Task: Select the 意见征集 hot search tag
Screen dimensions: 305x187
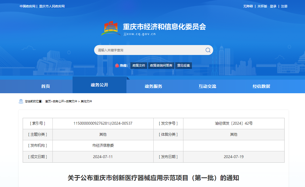Action: click(183, 65)
